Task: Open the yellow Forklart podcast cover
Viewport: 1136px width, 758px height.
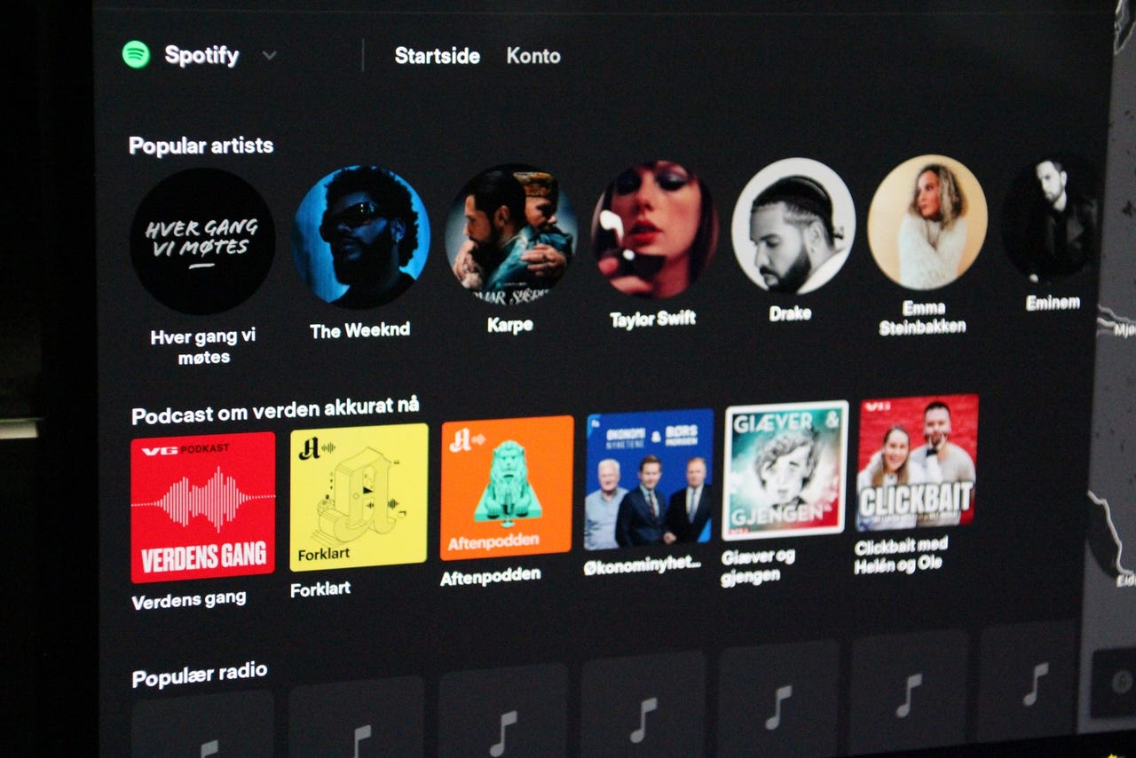Action: [x=359, y=497]
